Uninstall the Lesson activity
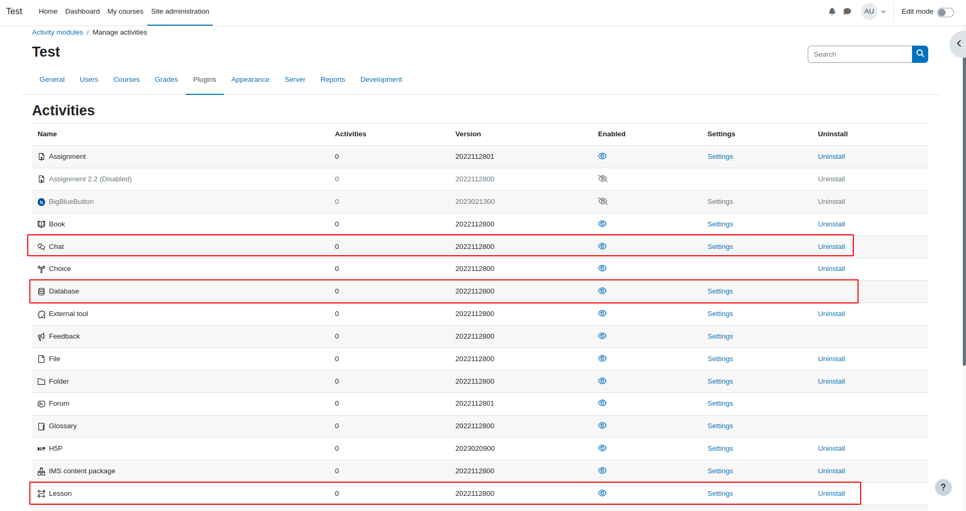Screen dimensions: 966x511 (831, 494)
